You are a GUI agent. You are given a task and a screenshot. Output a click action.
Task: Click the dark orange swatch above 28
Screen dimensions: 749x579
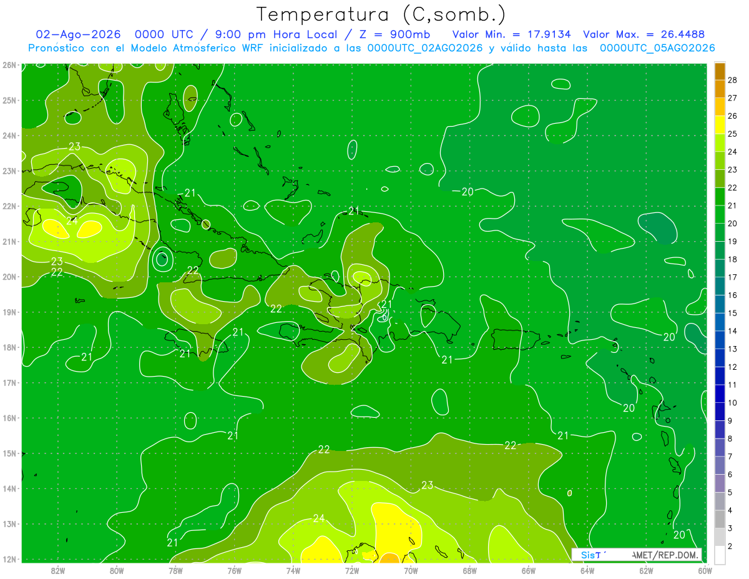720,71
